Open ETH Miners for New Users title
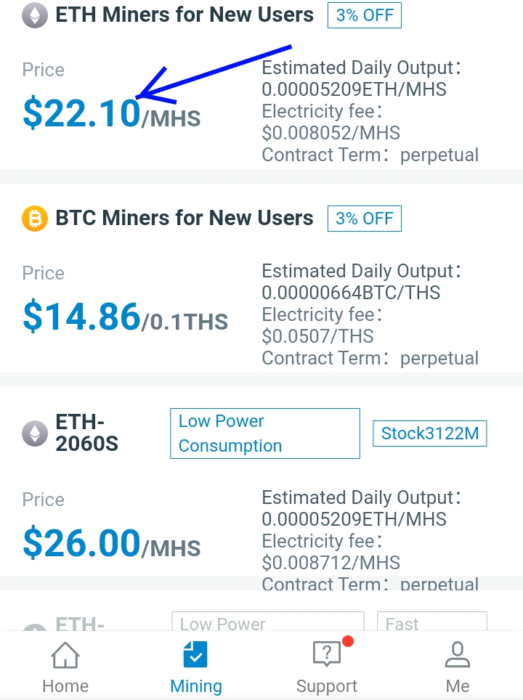 [185, 15]
